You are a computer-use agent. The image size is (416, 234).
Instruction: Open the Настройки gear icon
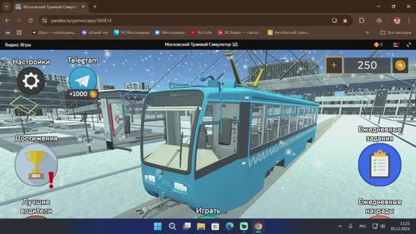click(x=31, y=81)
